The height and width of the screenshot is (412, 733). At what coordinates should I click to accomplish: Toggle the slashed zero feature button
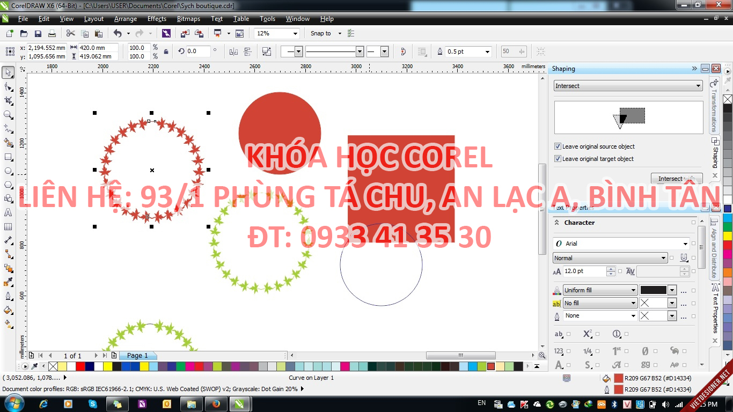click(x=645, y=351)
